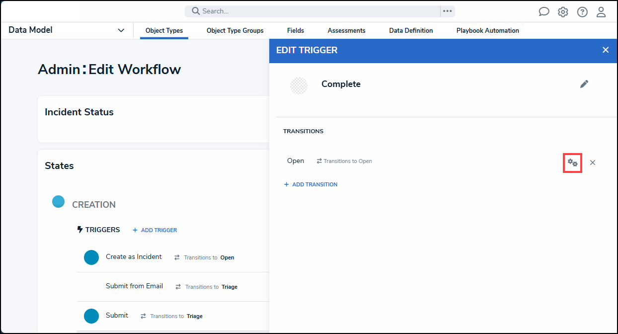
Task: Remove the Open transition with X icon
Action: coord(593,163)
